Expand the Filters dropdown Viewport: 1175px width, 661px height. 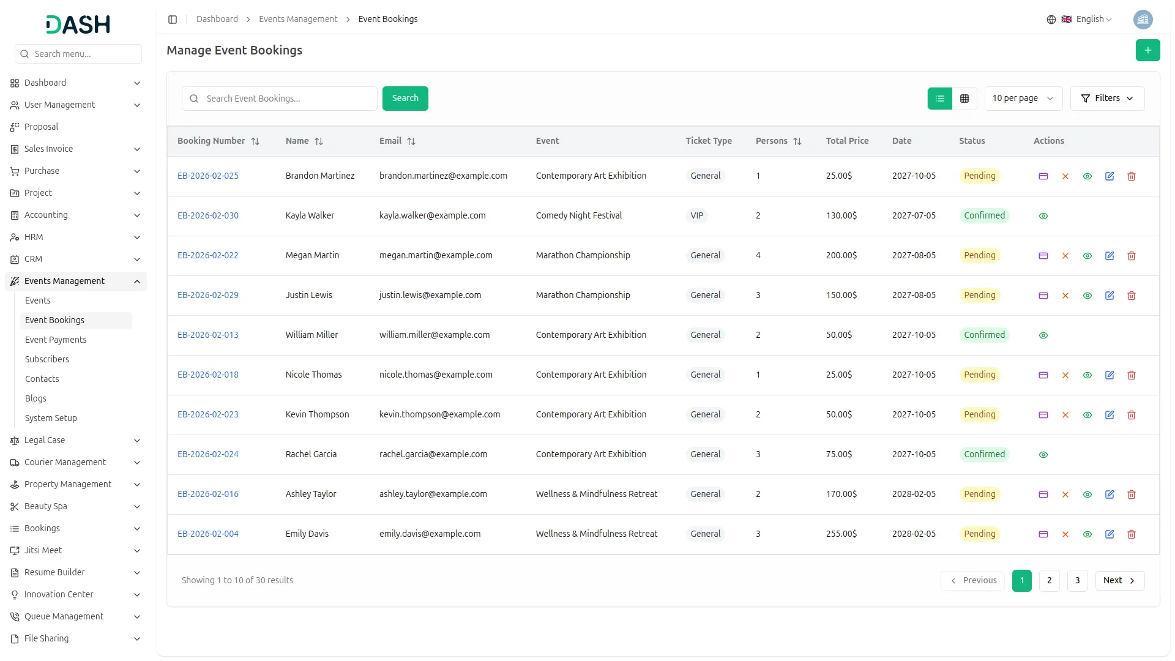coord(1107,99)
